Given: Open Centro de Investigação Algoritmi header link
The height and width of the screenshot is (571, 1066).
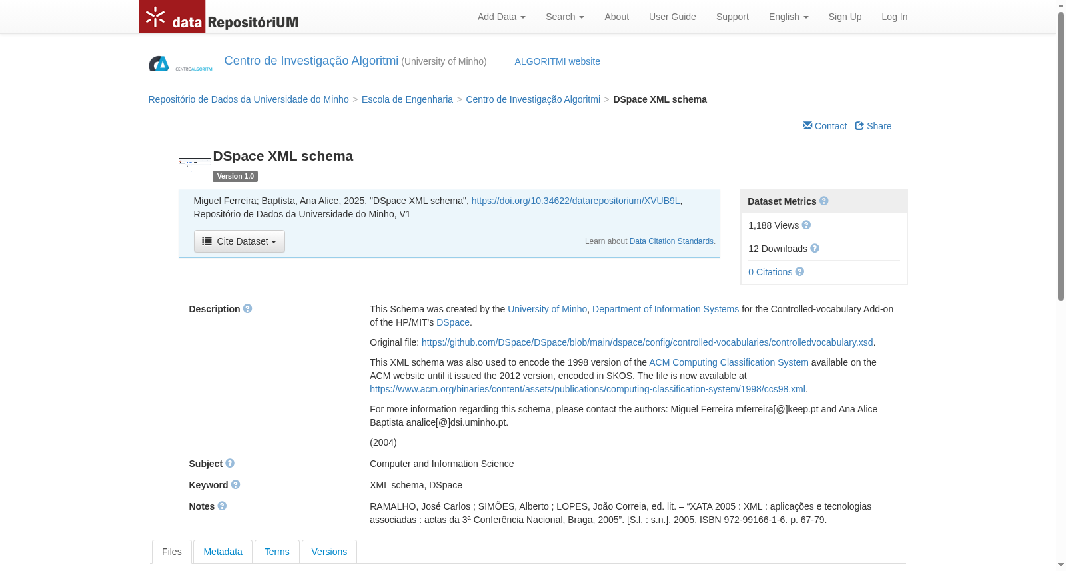Looking at the screenshot, I should (x=311, y=61).
